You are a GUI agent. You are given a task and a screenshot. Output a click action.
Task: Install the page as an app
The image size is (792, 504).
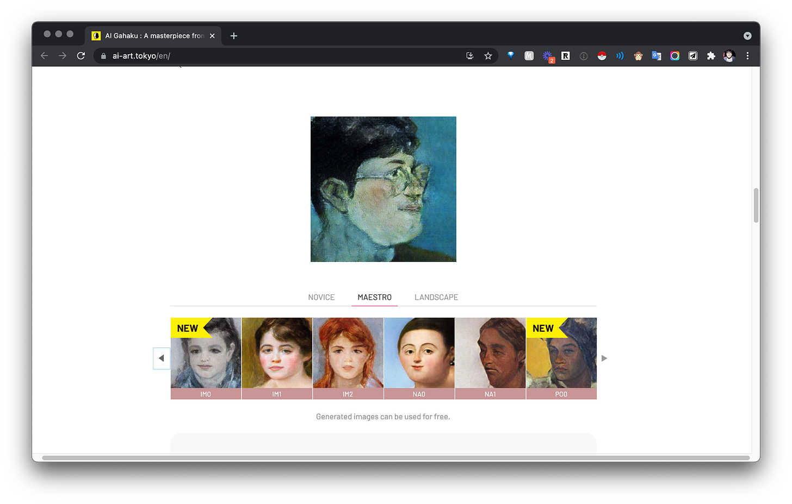(x=470, y=56)
